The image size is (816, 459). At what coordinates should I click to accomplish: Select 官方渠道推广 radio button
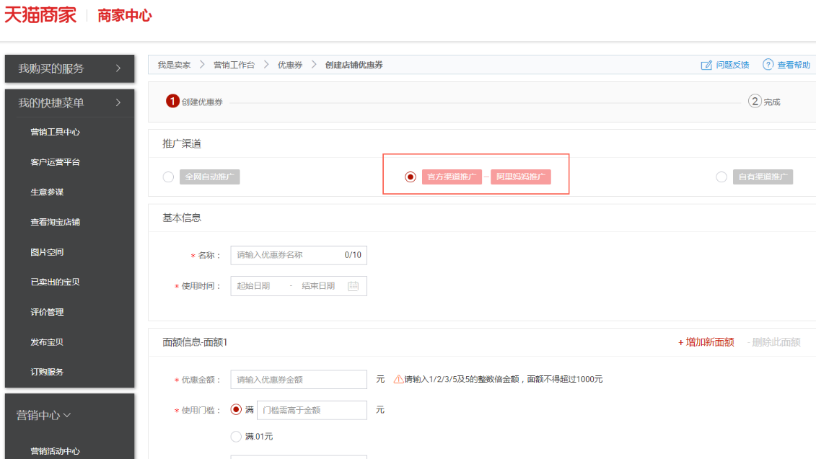point(411,177)
